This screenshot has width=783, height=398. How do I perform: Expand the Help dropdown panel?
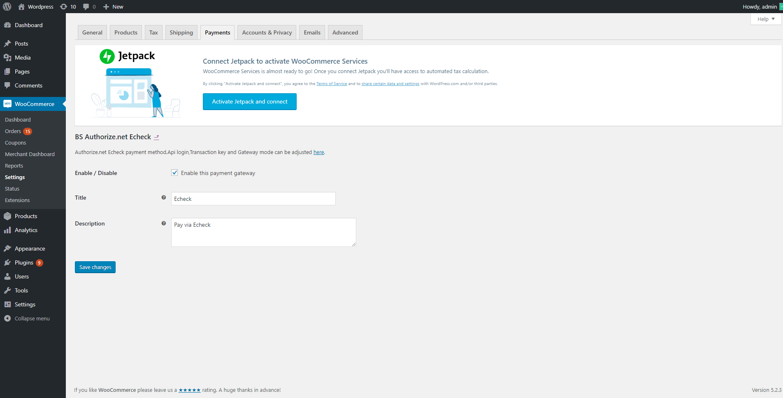pyautogui.click(x=766, y=19)
